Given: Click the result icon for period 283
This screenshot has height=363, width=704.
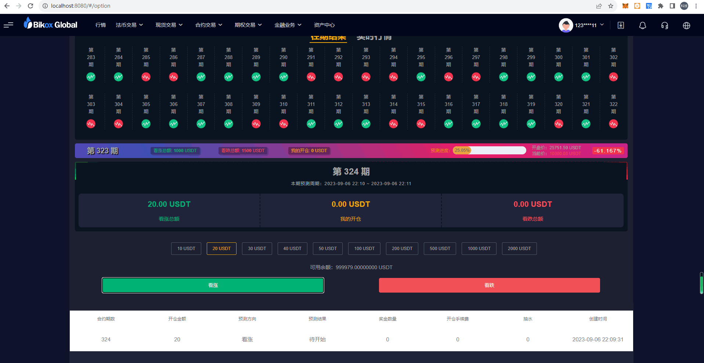Looking at the screenshot, I should 91,77.
